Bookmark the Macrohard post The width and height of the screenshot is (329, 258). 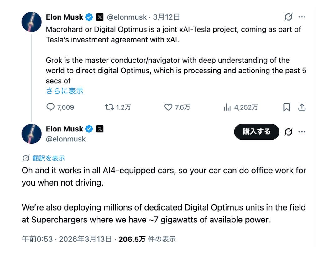(x=286, y=107)
